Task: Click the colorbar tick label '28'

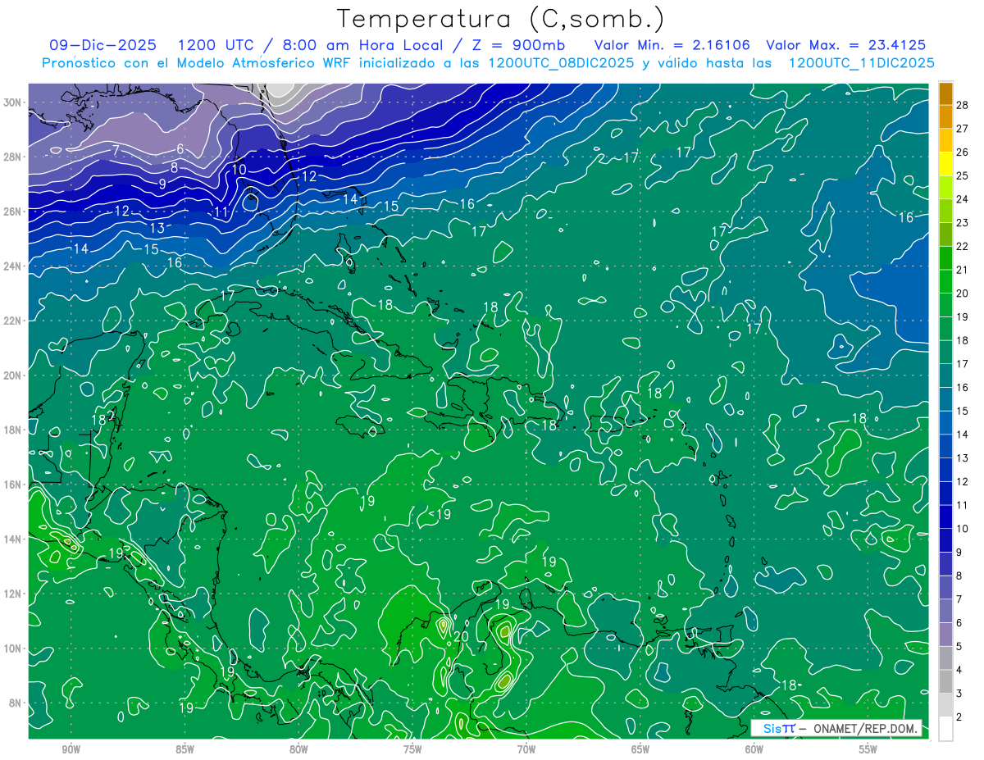Action: point(963,104)
